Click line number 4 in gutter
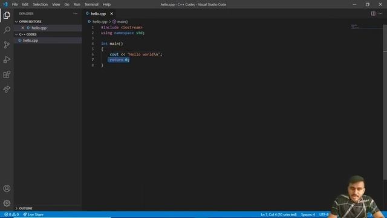Image resolution: width=387 pixels, height=218 pixels. point(93,44)
